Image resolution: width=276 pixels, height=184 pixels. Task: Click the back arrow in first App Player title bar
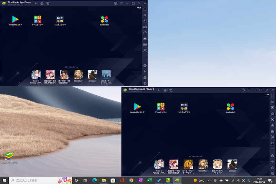[x=36, y=3]
